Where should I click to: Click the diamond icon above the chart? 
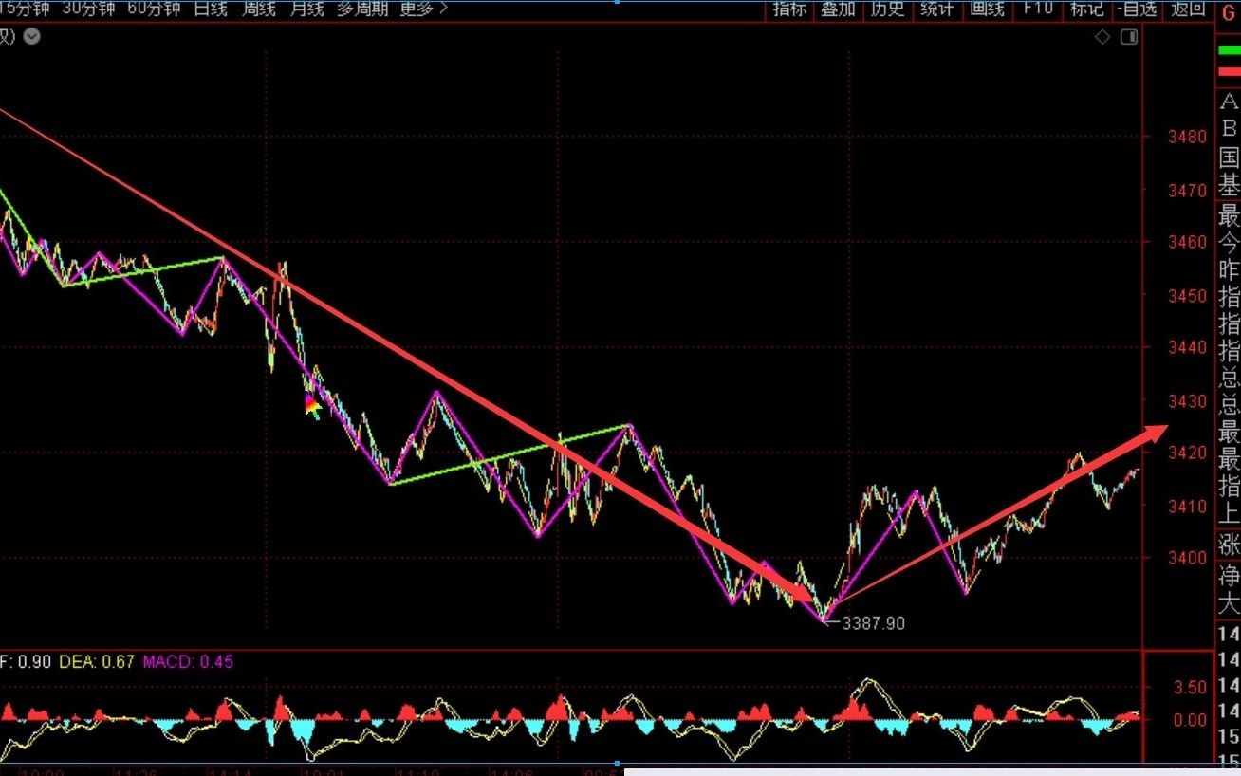click(1102, 37)
